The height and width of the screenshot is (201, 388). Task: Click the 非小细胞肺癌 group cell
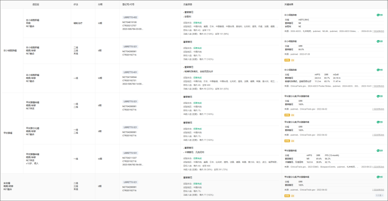pyautogui.click(x=10, y=51)
